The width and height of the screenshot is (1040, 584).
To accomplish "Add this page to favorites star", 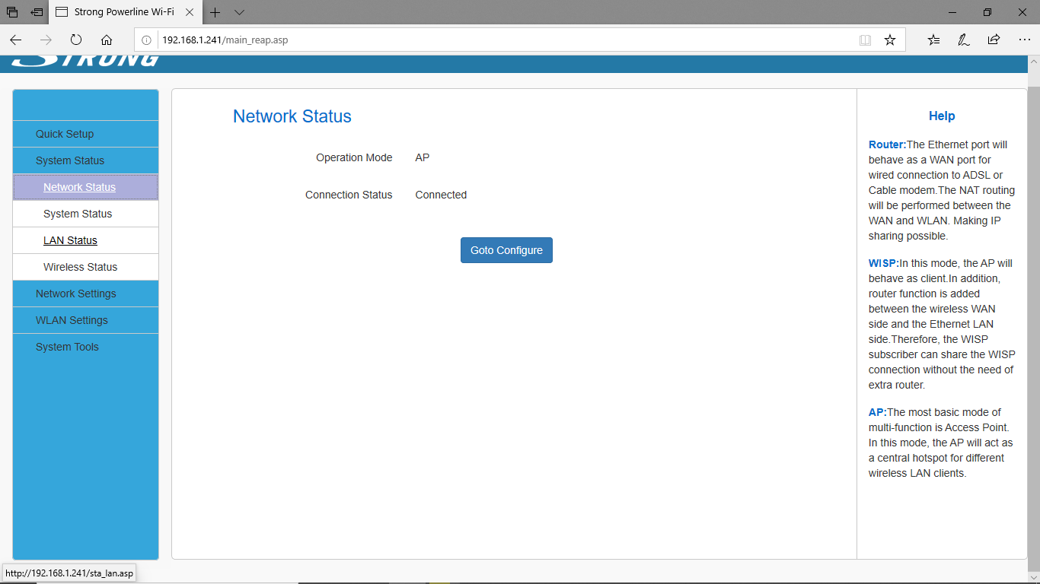I will click(x=889, y=40).
